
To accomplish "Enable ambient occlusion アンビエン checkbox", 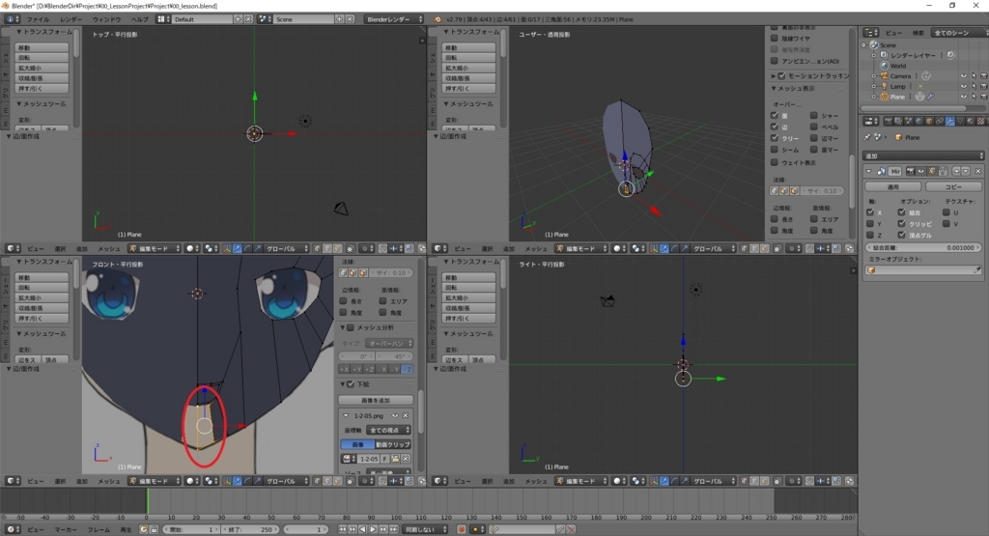I will [775, 61].
